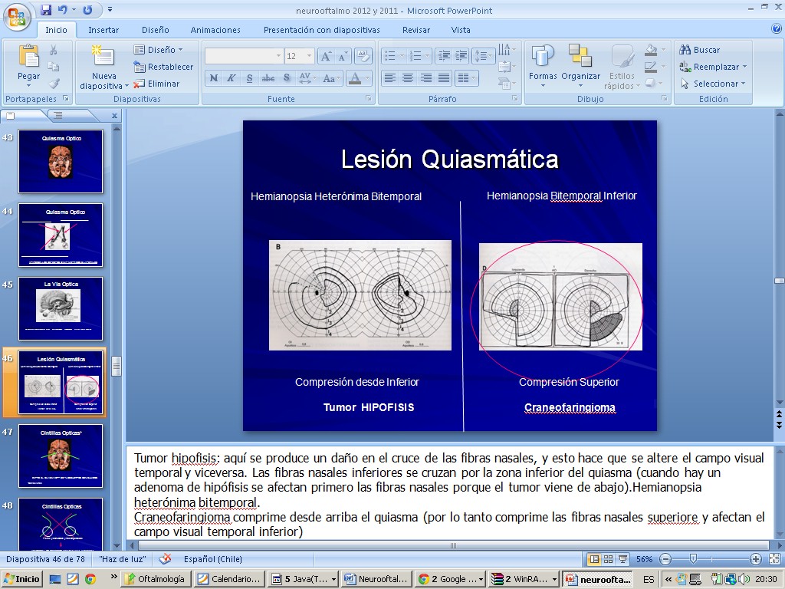Open the Organizar arrange menu
This screenshot has width=785, height=589.
[x=580, y=64]
